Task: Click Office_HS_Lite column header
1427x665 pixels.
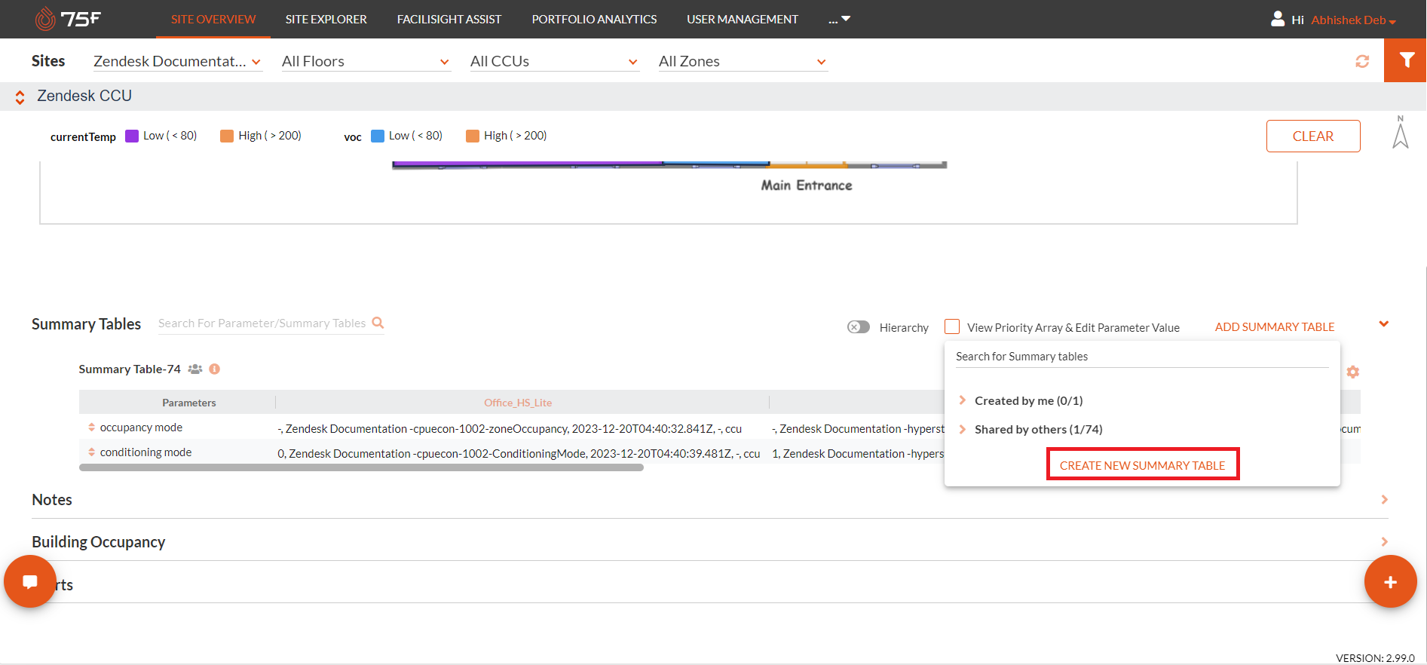Action: (x=518, y=403)
